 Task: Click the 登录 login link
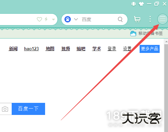click(112, 49)
